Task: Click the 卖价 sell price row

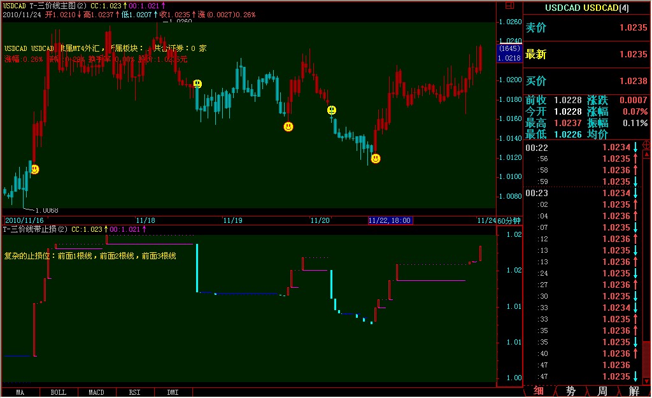Action: pos(586,27)
